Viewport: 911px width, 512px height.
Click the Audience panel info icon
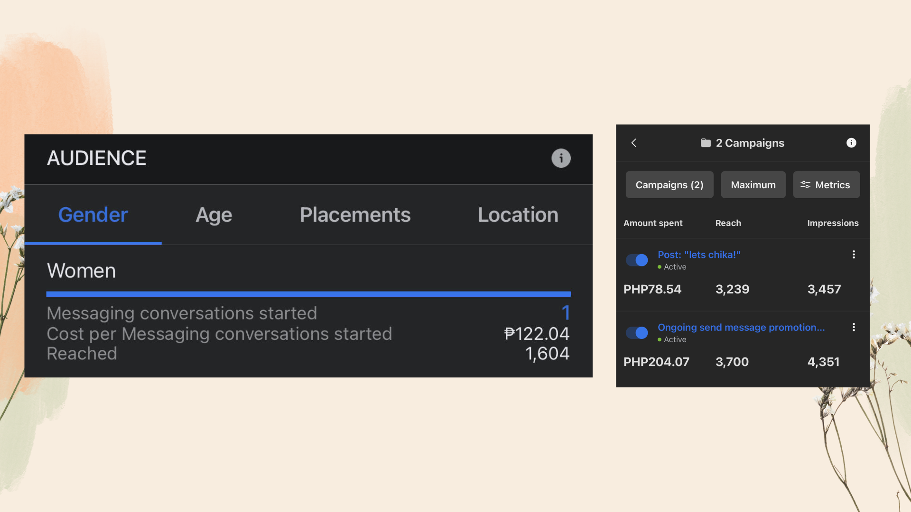click(561, 158)
